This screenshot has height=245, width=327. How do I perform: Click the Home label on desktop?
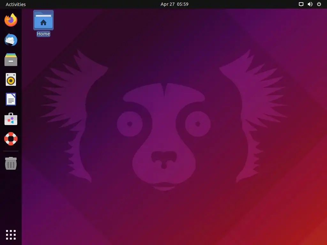coord(43,34)
